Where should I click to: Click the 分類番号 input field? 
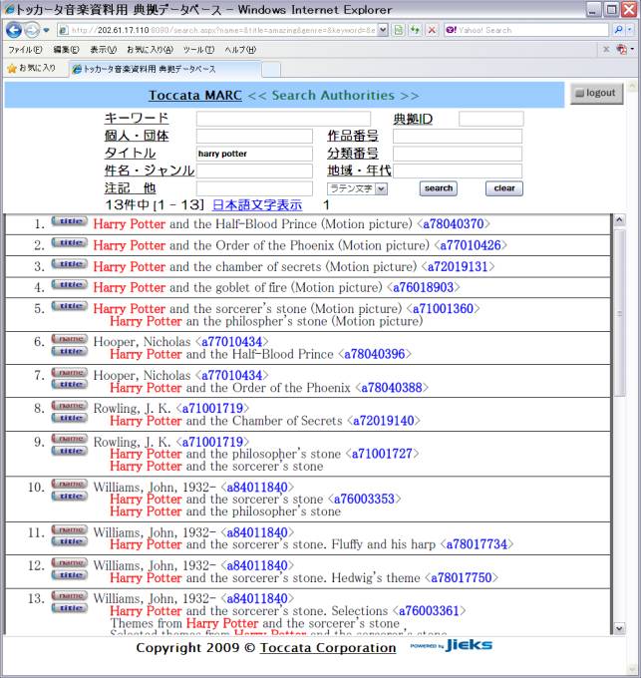458,154
